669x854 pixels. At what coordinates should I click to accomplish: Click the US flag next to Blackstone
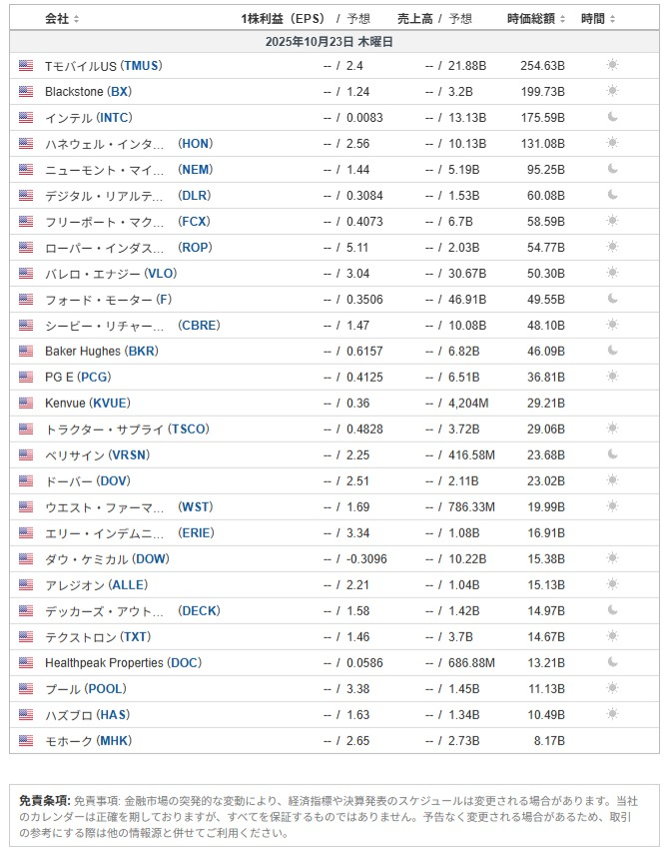(26, 91)
